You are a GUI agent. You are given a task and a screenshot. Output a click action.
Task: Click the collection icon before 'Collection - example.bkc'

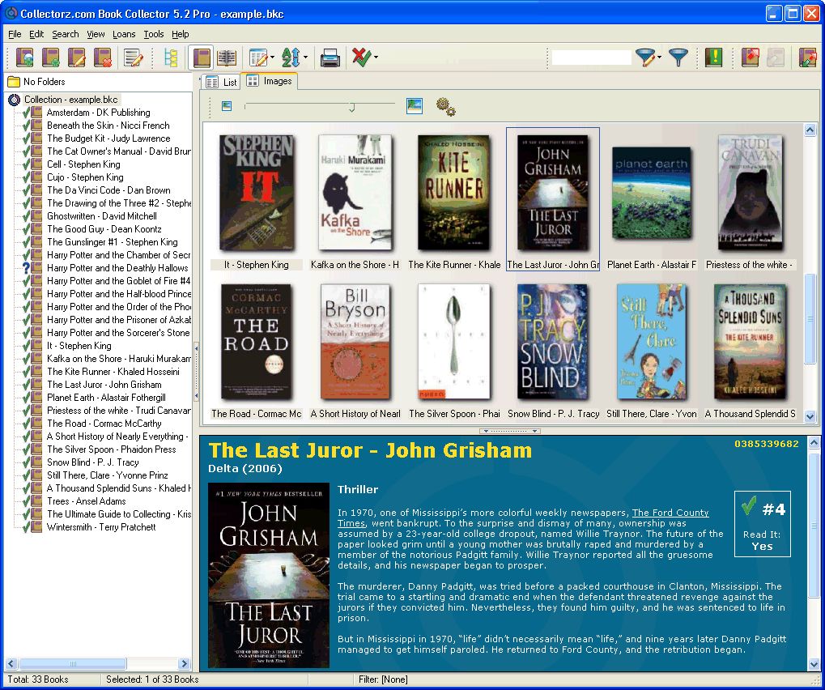[15, 100]
